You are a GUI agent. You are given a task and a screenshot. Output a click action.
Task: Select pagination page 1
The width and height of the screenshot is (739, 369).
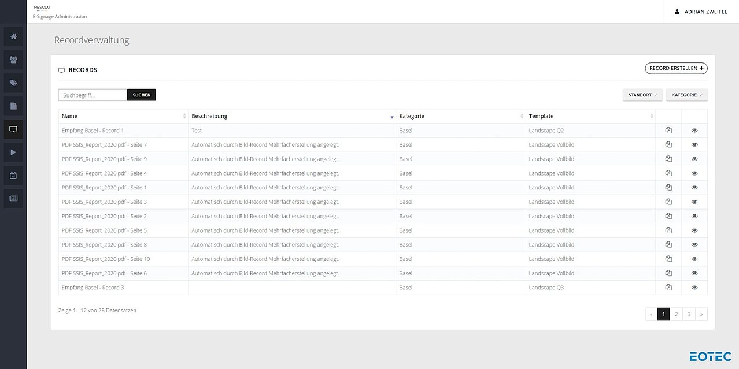[x=663, y=314]
